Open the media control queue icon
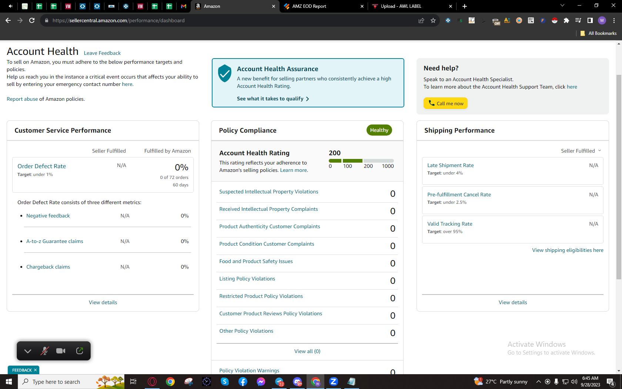 point(578,20)
